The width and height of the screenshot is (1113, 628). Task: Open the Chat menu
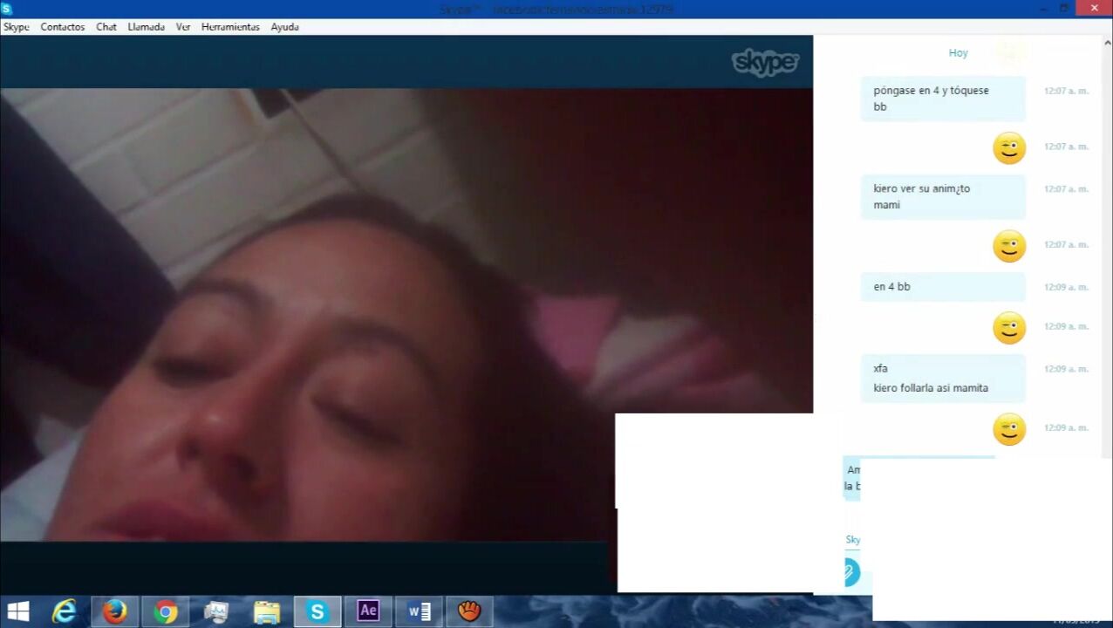[x=106, y=27]
